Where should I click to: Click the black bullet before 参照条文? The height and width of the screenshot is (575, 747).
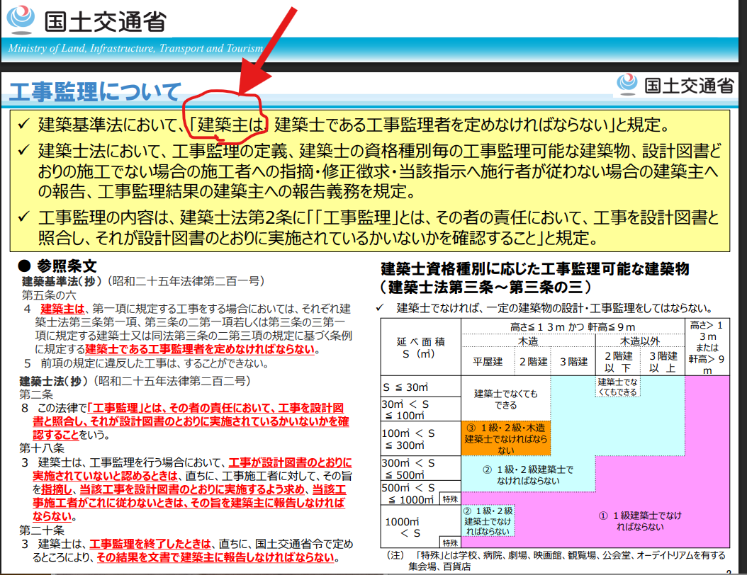[26, 266]
